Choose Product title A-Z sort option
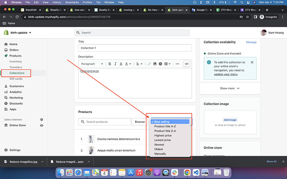 click(165, 126)
